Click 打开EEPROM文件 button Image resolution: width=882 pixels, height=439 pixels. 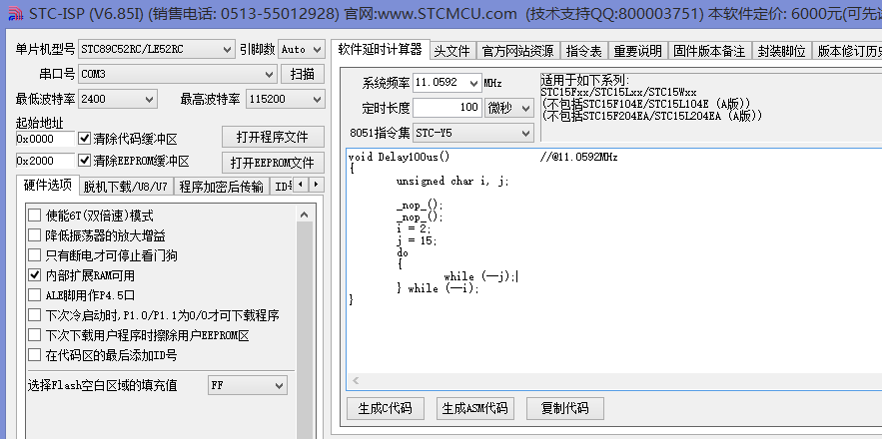point(273,163)
